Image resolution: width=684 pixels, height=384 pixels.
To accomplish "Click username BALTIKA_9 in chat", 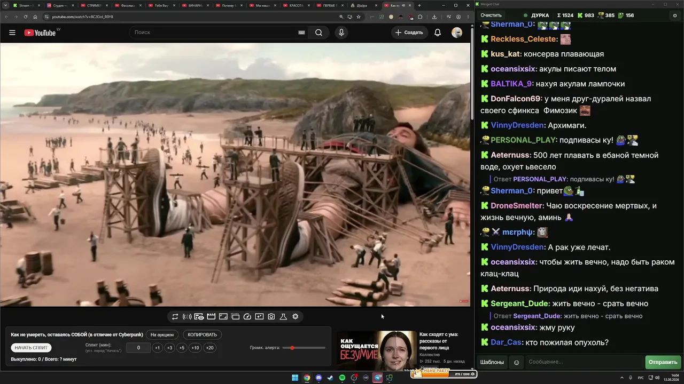I will click(x=511, y=84).
